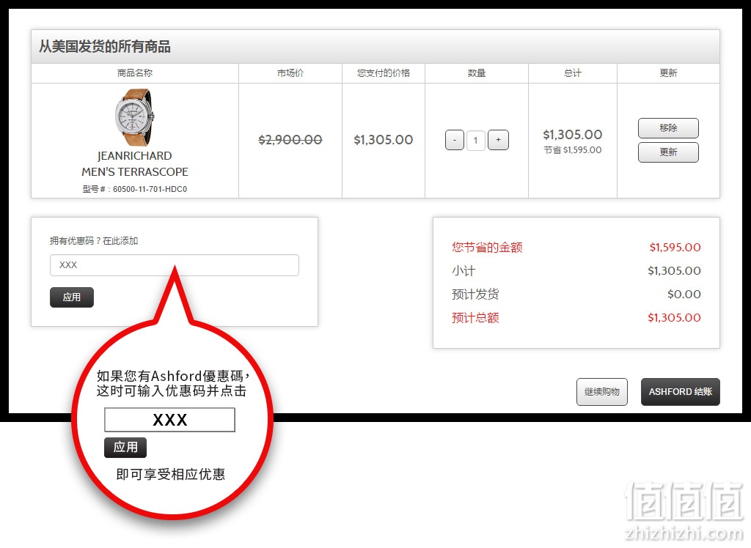Click the red $1,305.00 estimated total amount
The image size is (751, 548).
(675, 318)
